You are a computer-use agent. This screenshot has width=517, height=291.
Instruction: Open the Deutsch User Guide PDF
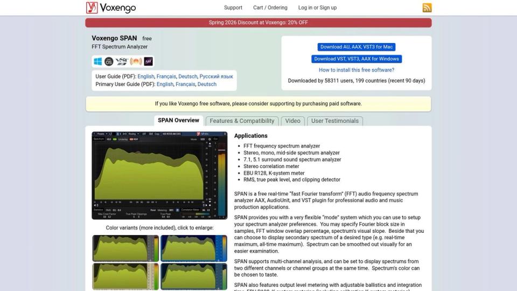tap(187, 76)
